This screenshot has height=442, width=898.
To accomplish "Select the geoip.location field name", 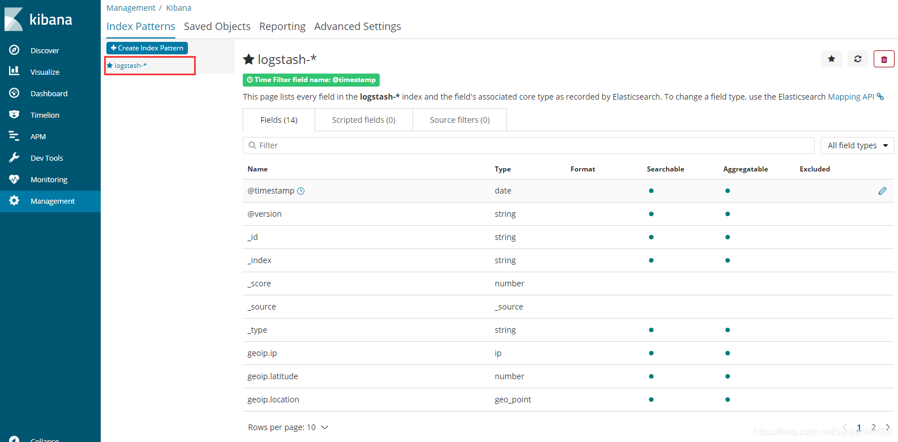I will tap(273, 400).
